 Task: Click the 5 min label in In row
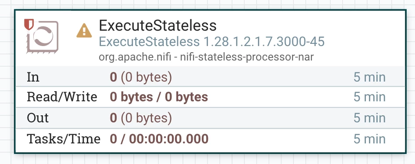(369, 77)
